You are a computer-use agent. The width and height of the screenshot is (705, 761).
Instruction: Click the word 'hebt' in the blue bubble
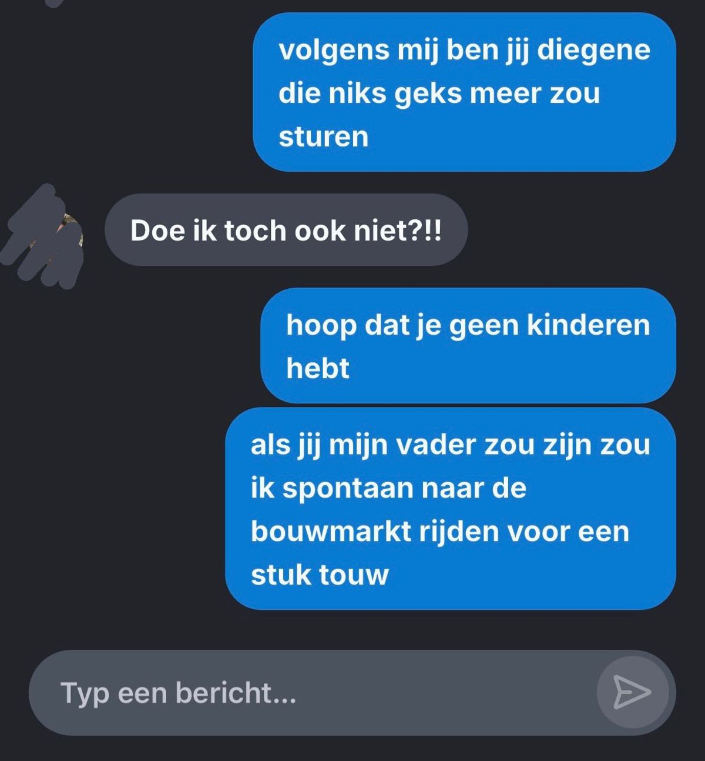coord(318,368)
